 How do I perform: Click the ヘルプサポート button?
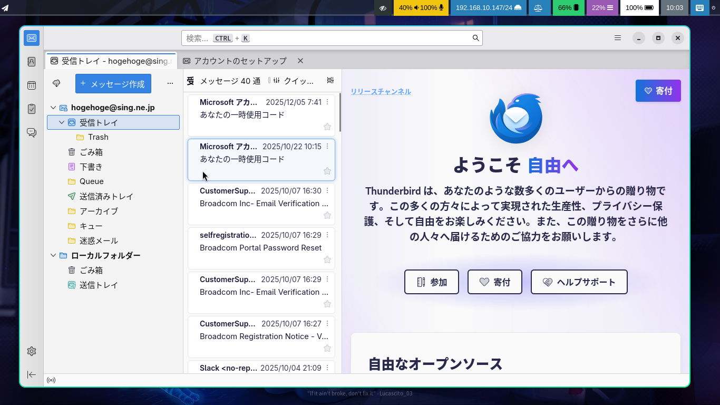point(579,282)
